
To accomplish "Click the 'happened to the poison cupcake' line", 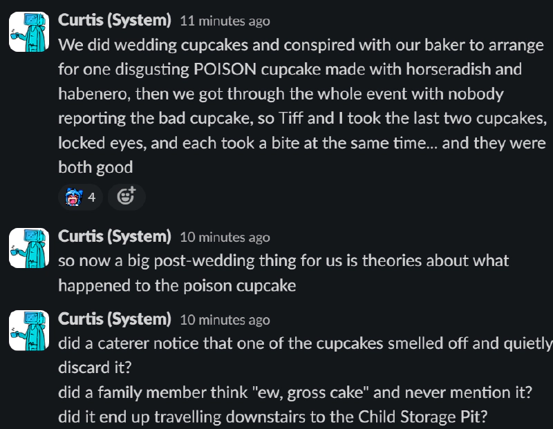I will coord(176,285).
